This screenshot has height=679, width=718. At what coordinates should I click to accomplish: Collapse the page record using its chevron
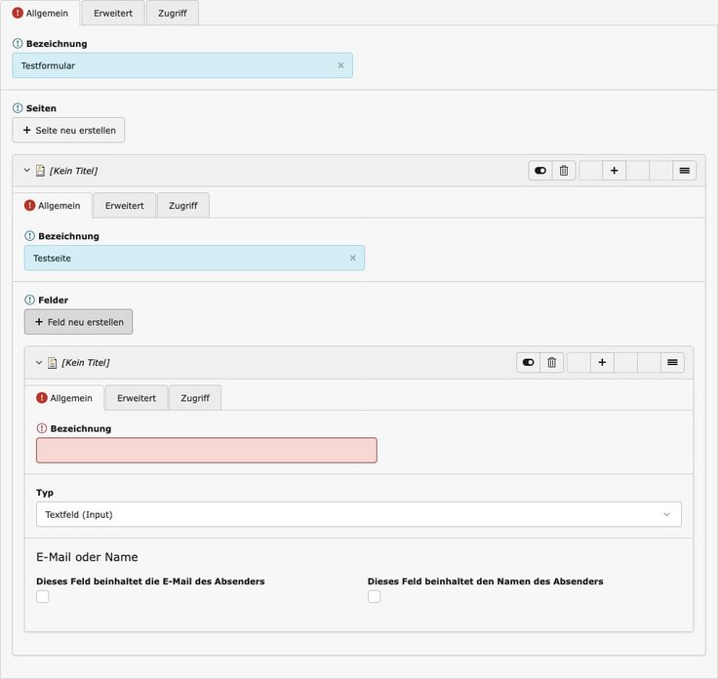(27, 171)
